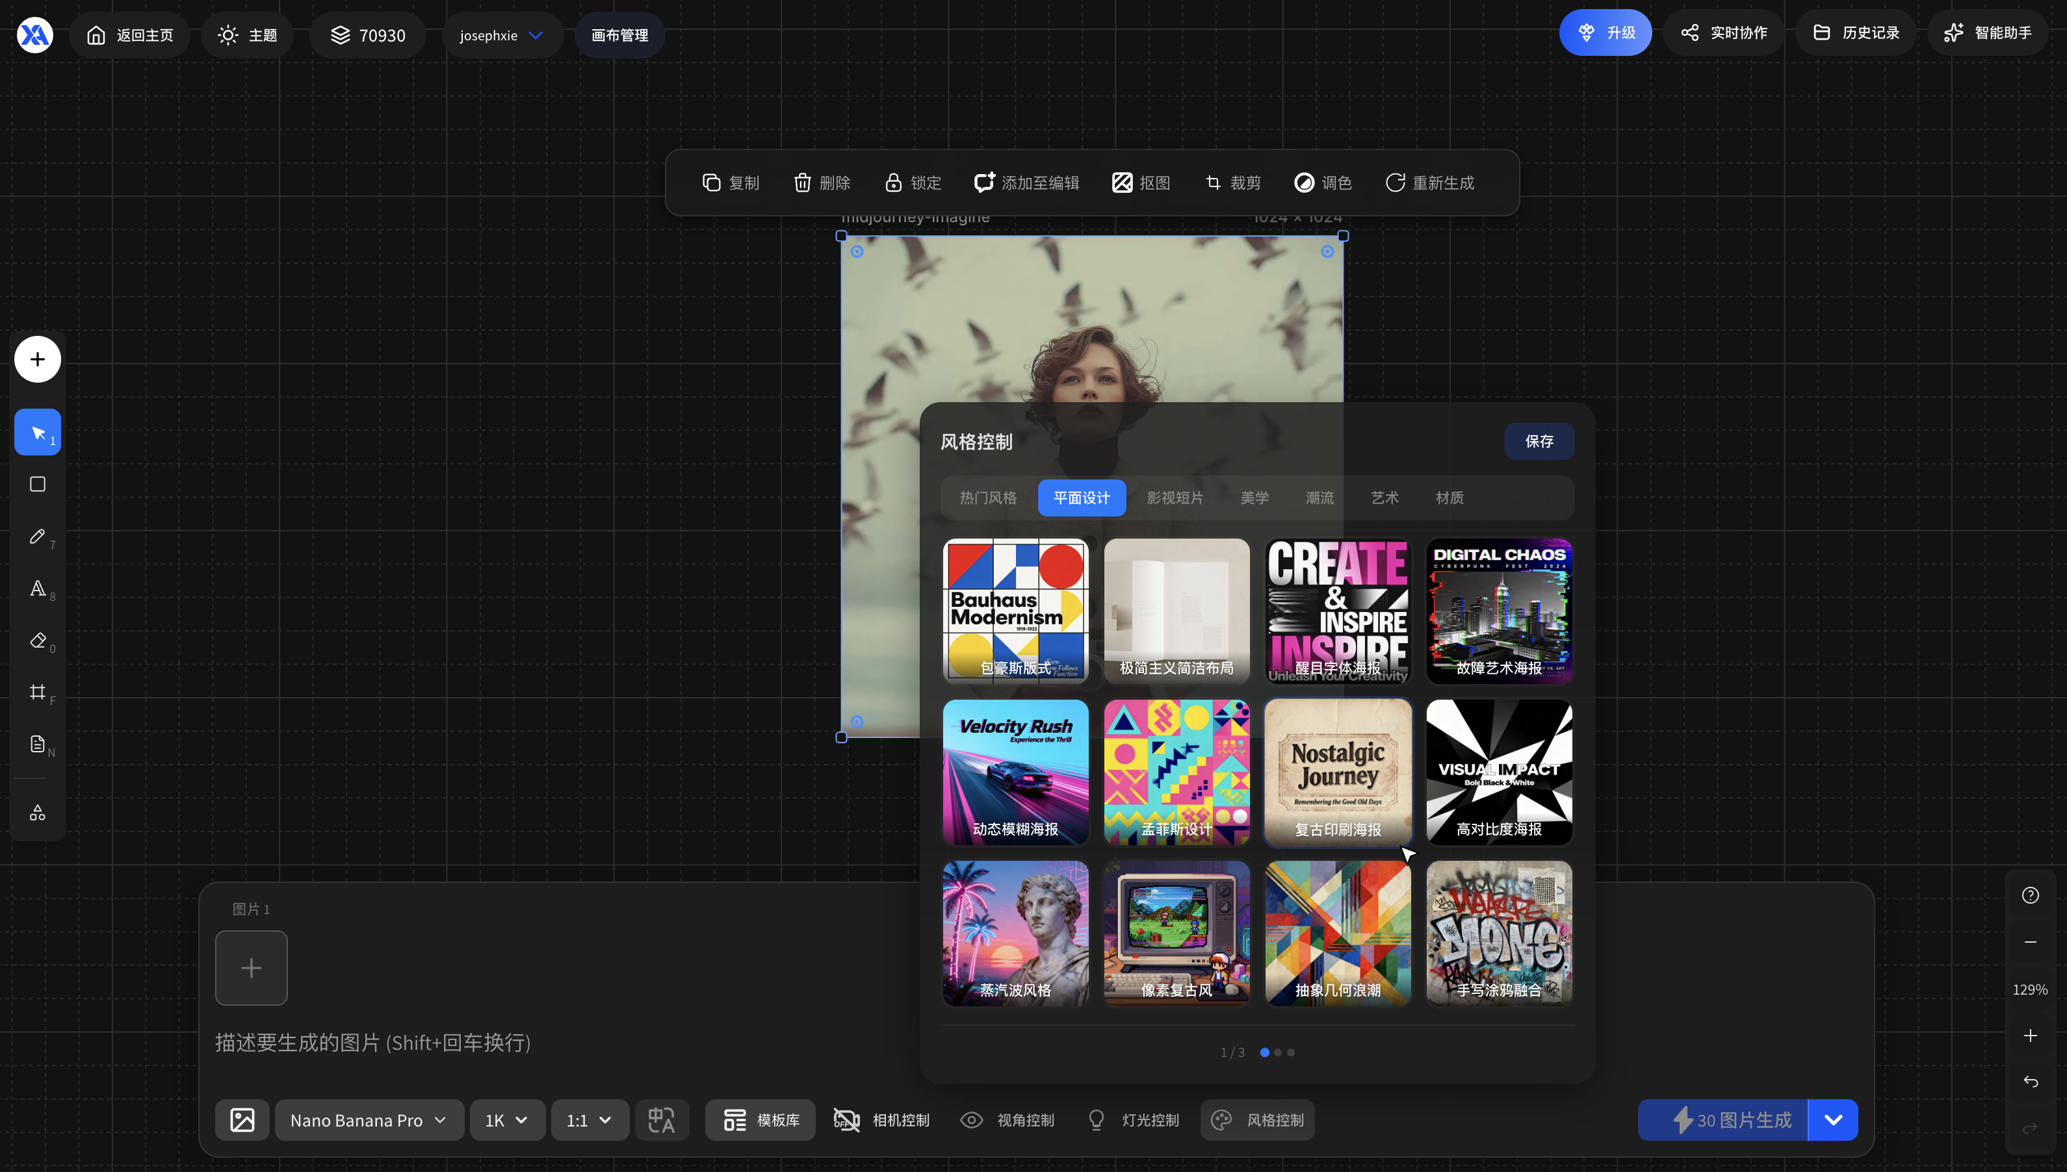Expand the josephxie account dropdown
The height and width of the screenshot is (1172, 2067).
pos(502,34)
